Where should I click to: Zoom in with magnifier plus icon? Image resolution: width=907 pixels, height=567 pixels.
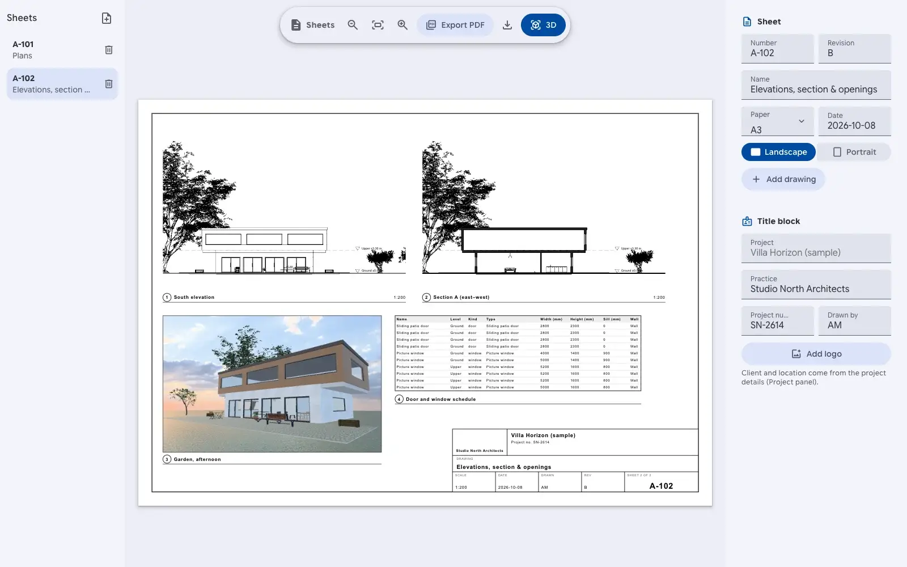pos(402,25)
